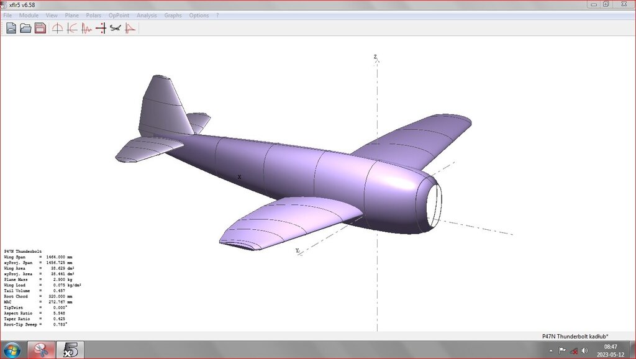The height and width of the screenshot is (359, 636).
Task: Open the Plane menu
Action: click(x=71, y=15)
